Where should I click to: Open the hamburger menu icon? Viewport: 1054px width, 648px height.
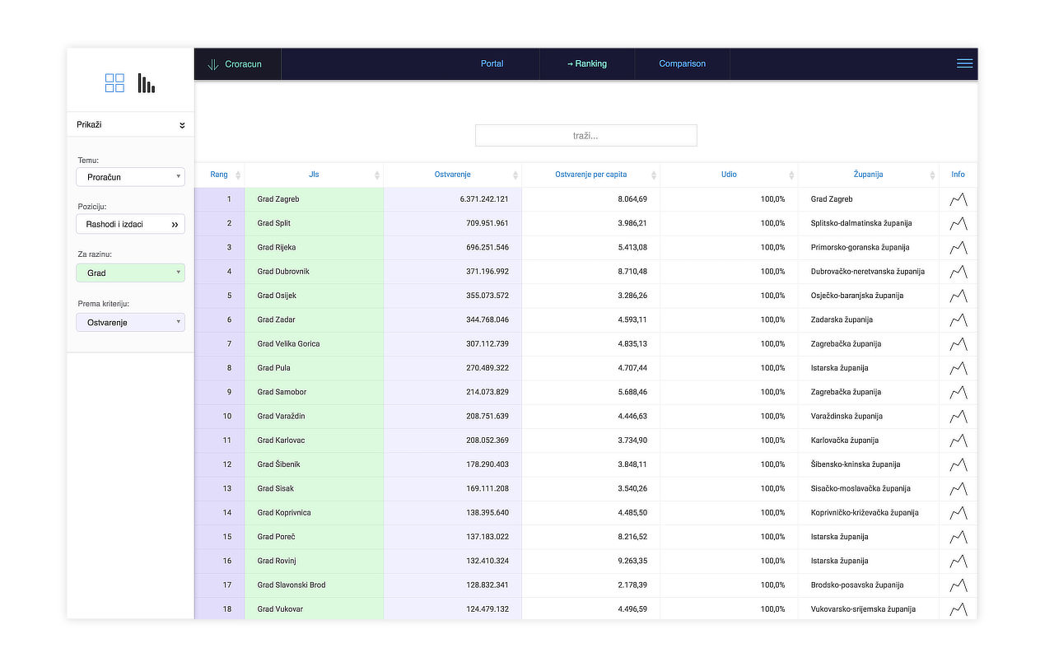tap(964, 63)
